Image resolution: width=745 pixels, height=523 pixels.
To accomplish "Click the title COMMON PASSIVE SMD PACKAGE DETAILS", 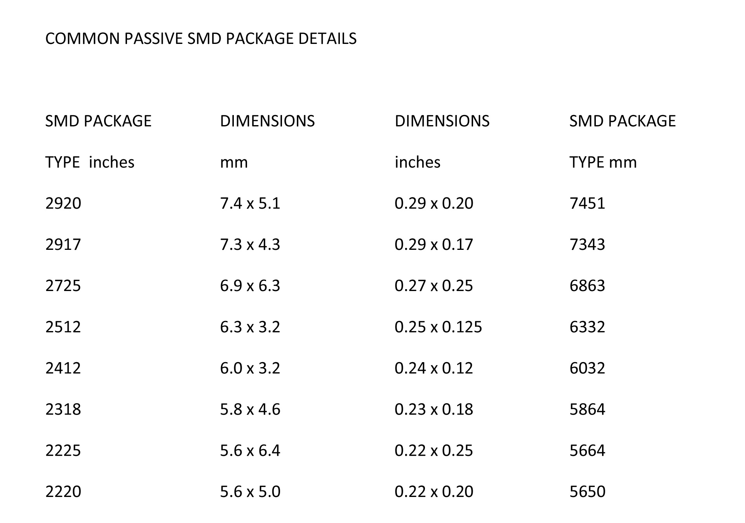I will coord(201,38).
